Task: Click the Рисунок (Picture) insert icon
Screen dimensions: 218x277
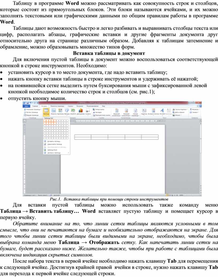Action: (53, 111)
